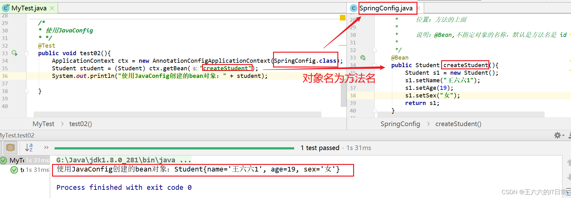Screen dimensions: 571x198
Task: Collapse the comment fold marker at SpringConfig line 32
Action: (374, 50)
